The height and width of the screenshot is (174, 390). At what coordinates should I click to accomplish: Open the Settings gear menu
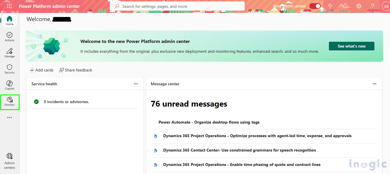358,6
